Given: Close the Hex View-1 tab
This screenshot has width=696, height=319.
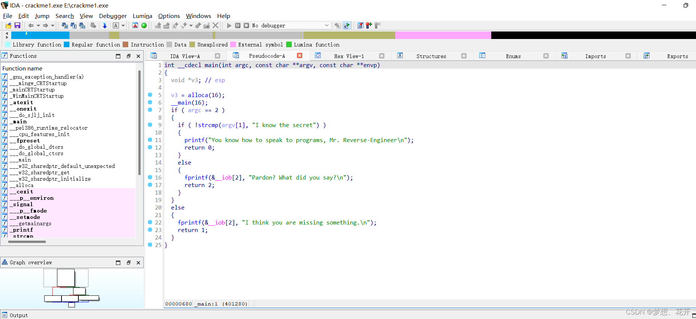Looking at the screenshot, I should click(x=382, y=56).
